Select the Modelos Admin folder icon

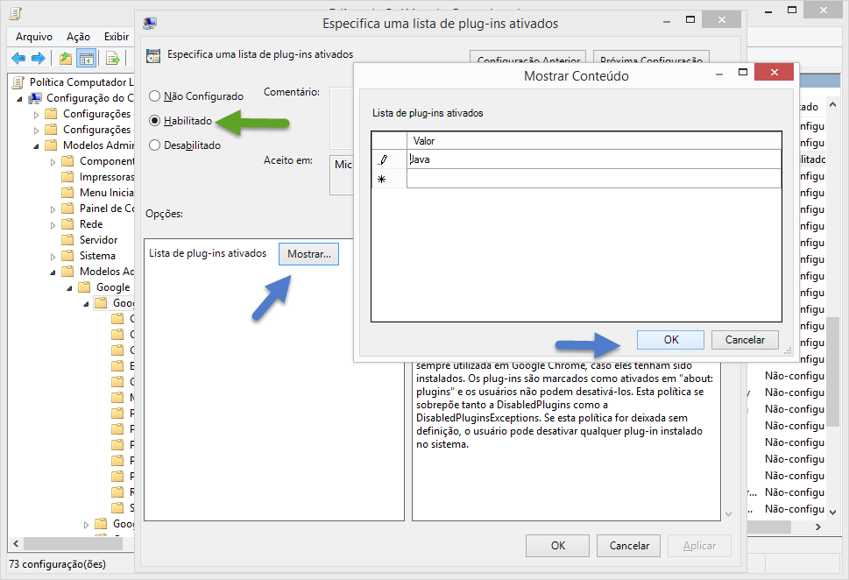click(x=51, y=145)
